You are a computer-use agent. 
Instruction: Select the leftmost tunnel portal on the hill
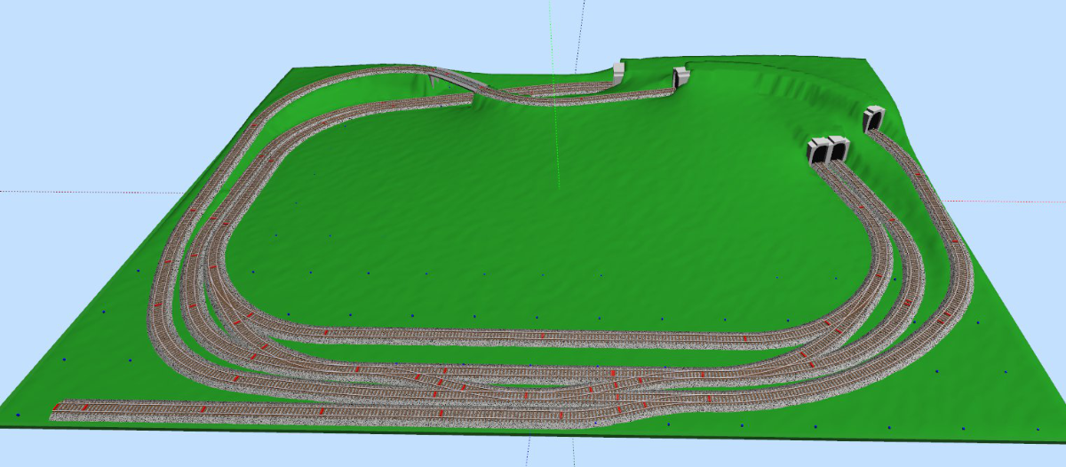[x=619, y=71]
